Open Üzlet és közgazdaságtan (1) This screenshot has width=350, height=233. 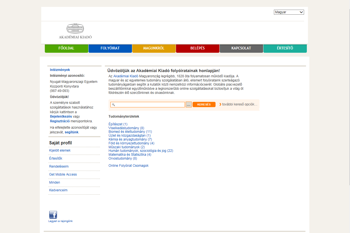129,136
